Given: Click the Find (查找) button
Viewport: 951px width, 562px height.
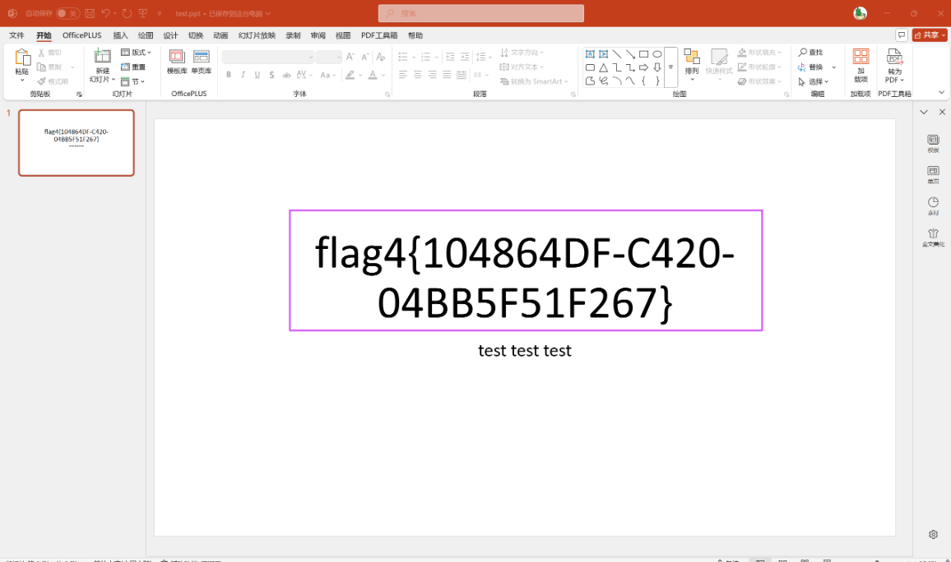Looking at the screenshot, I should (810, 53).
